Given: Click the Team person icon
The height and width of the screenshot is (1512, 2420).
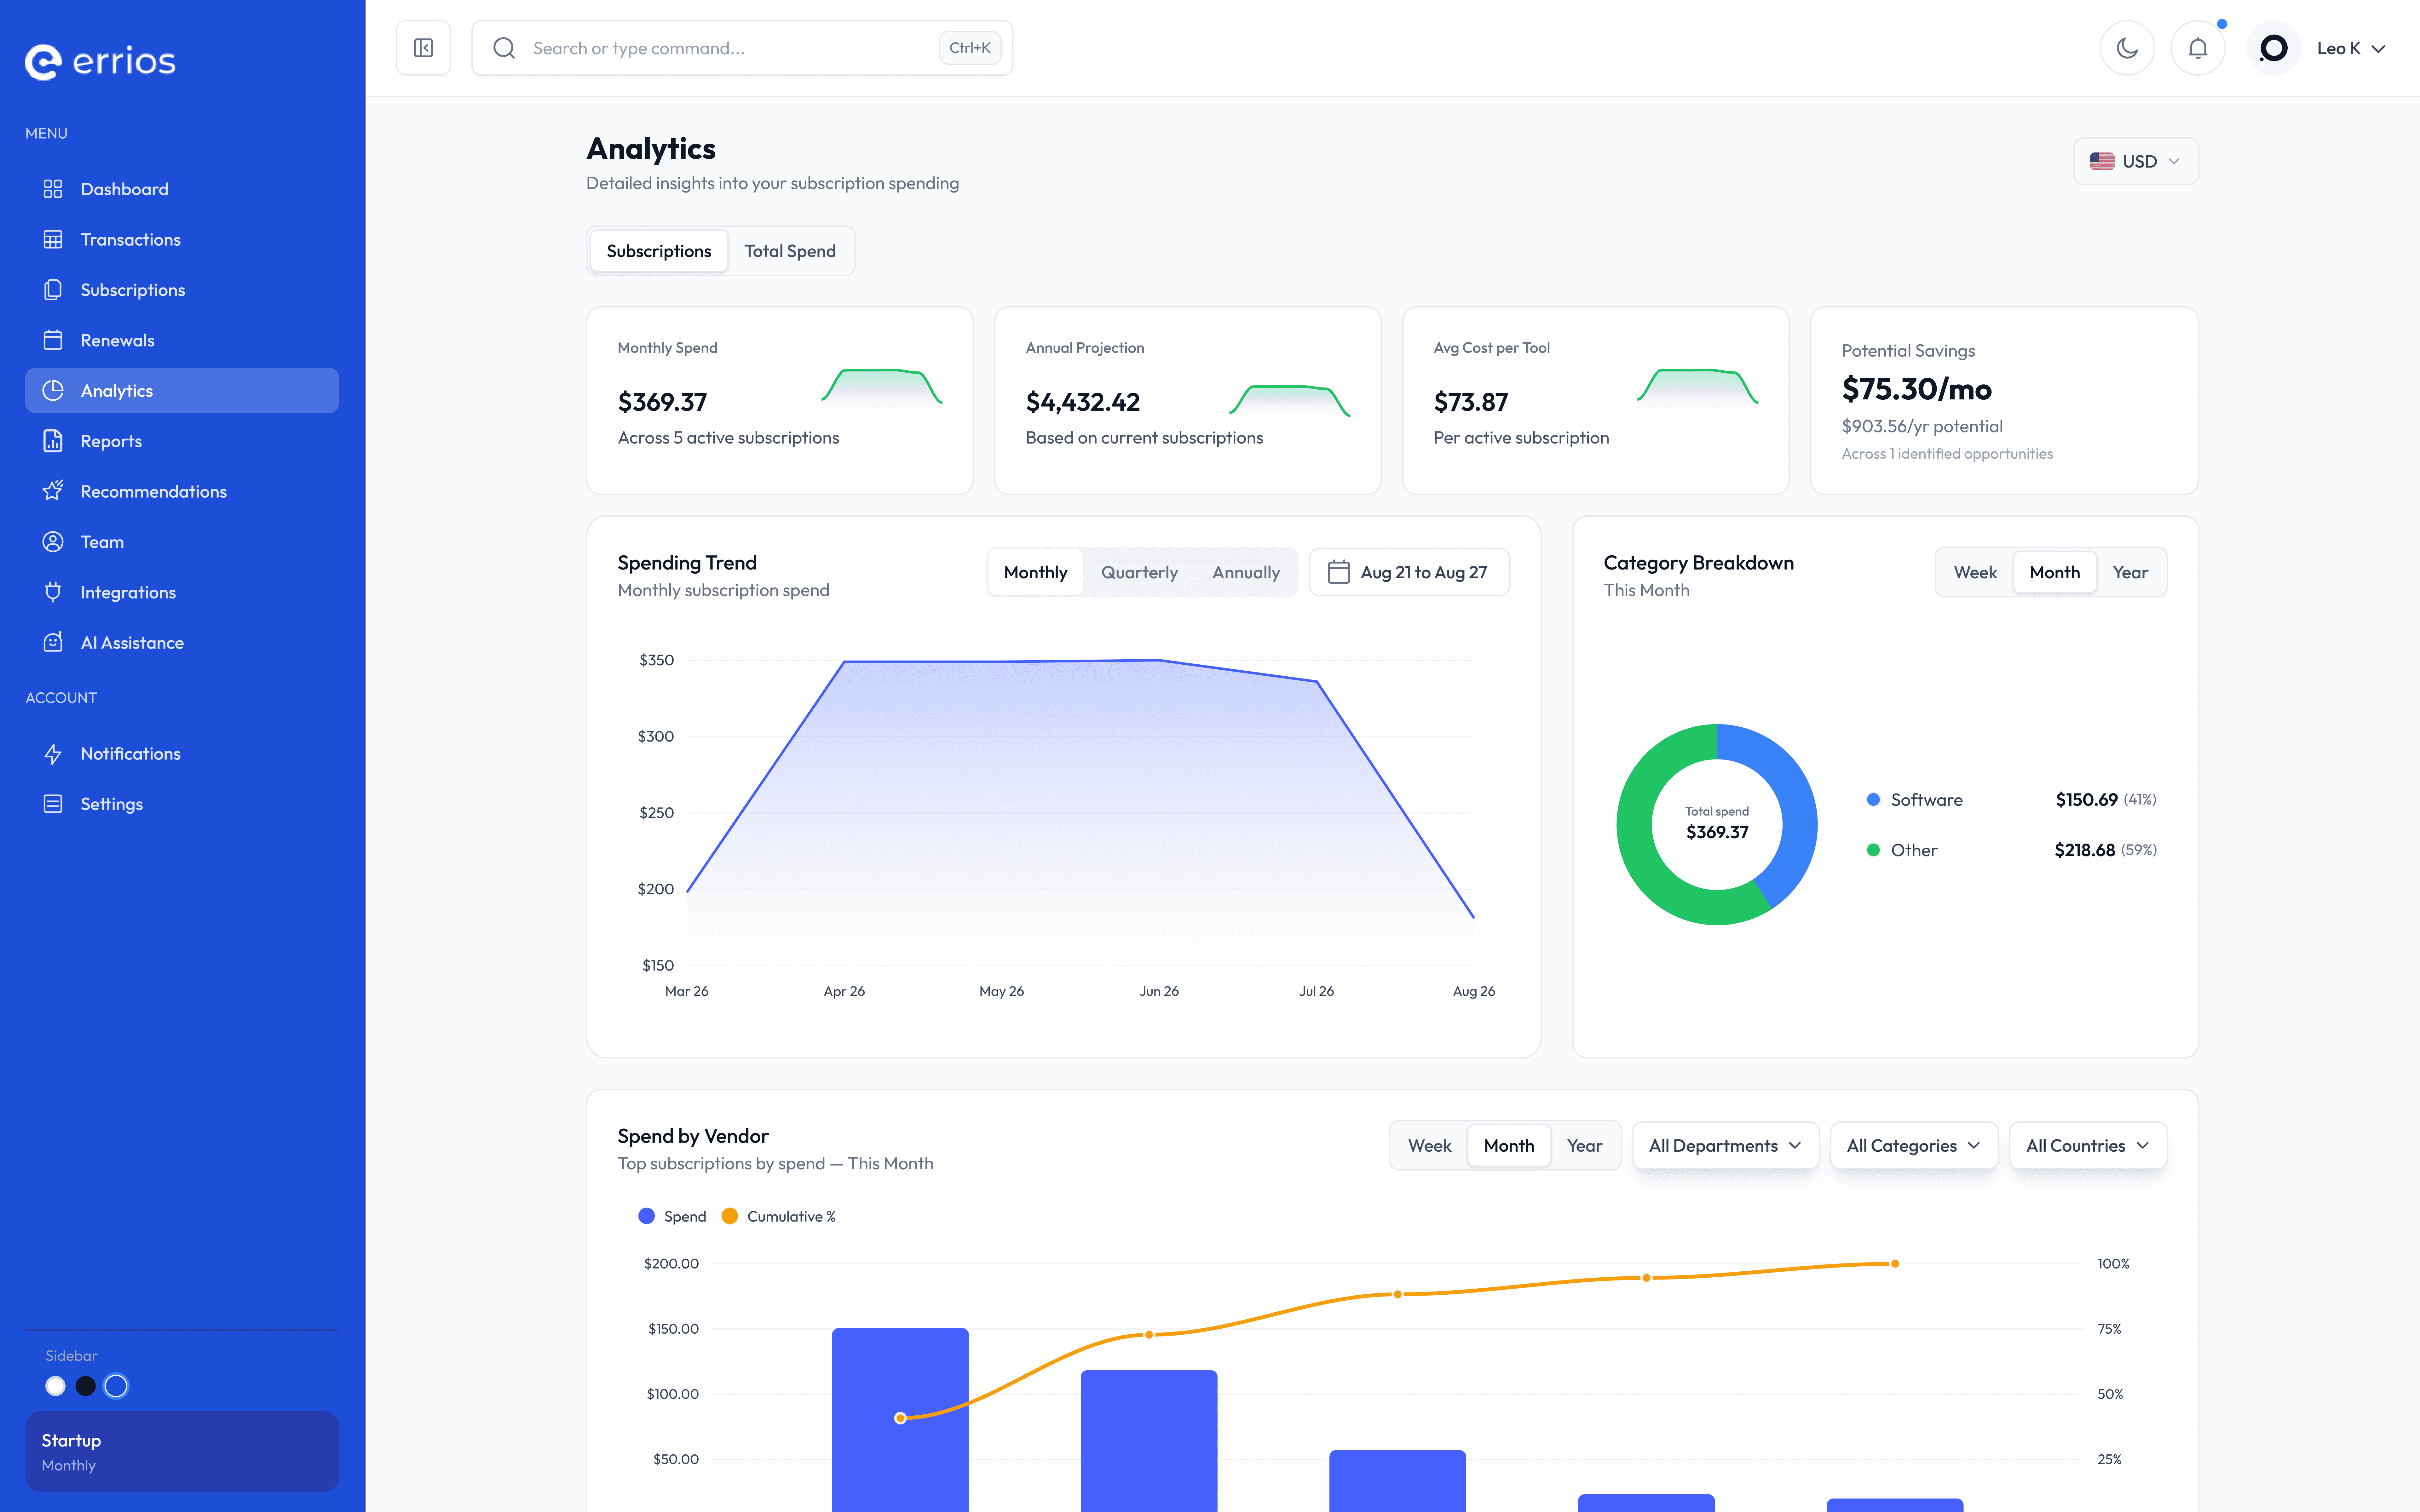Looking at the screenshot, I should (x=53, y=542).
